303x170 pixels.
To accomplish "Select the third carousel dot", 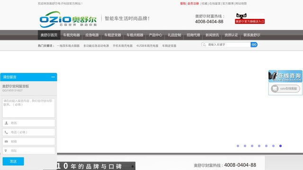I will [x=252, y=146].
